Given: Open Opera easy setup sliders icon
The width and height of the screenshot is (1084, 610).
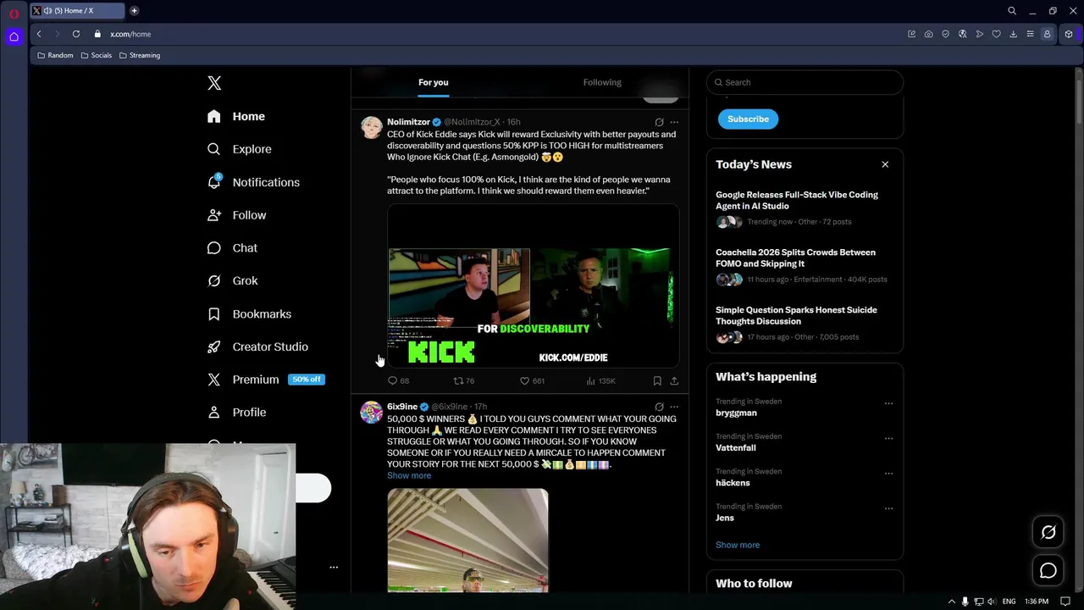Looking at the screenshot, I should coord(1031,34).
